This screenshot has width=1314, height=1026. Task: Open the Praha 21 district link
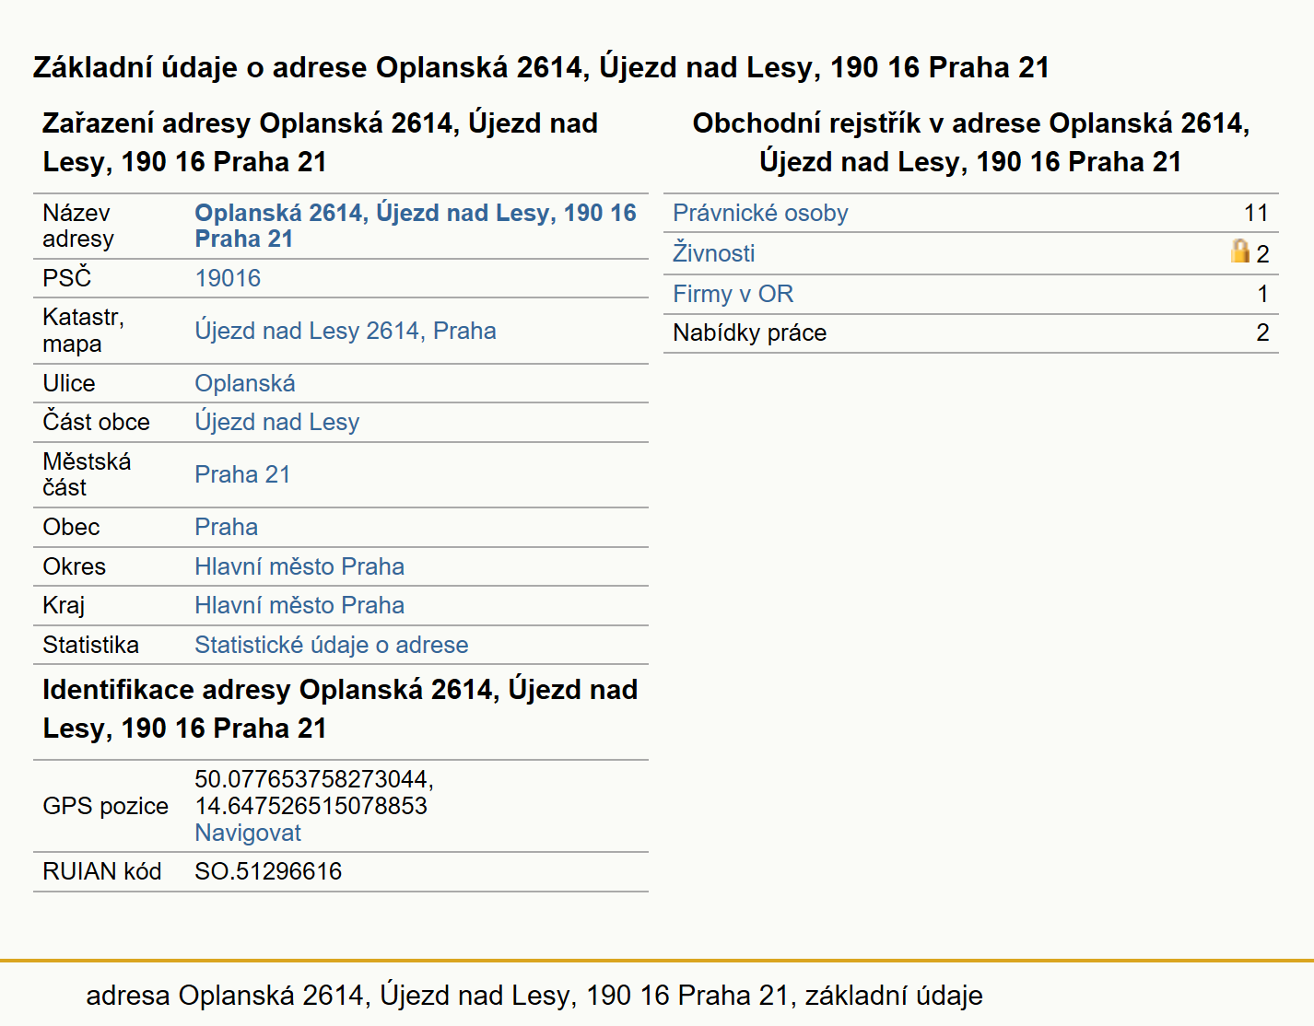point(242,474)
